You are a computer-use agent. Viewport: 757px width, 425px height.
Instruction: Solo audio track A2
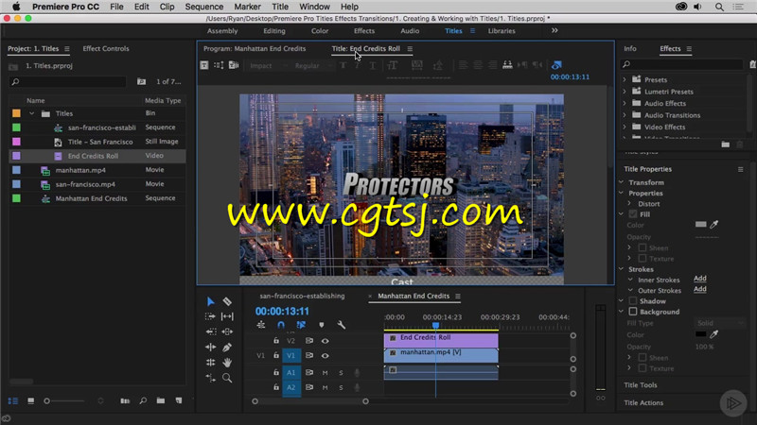341,387
